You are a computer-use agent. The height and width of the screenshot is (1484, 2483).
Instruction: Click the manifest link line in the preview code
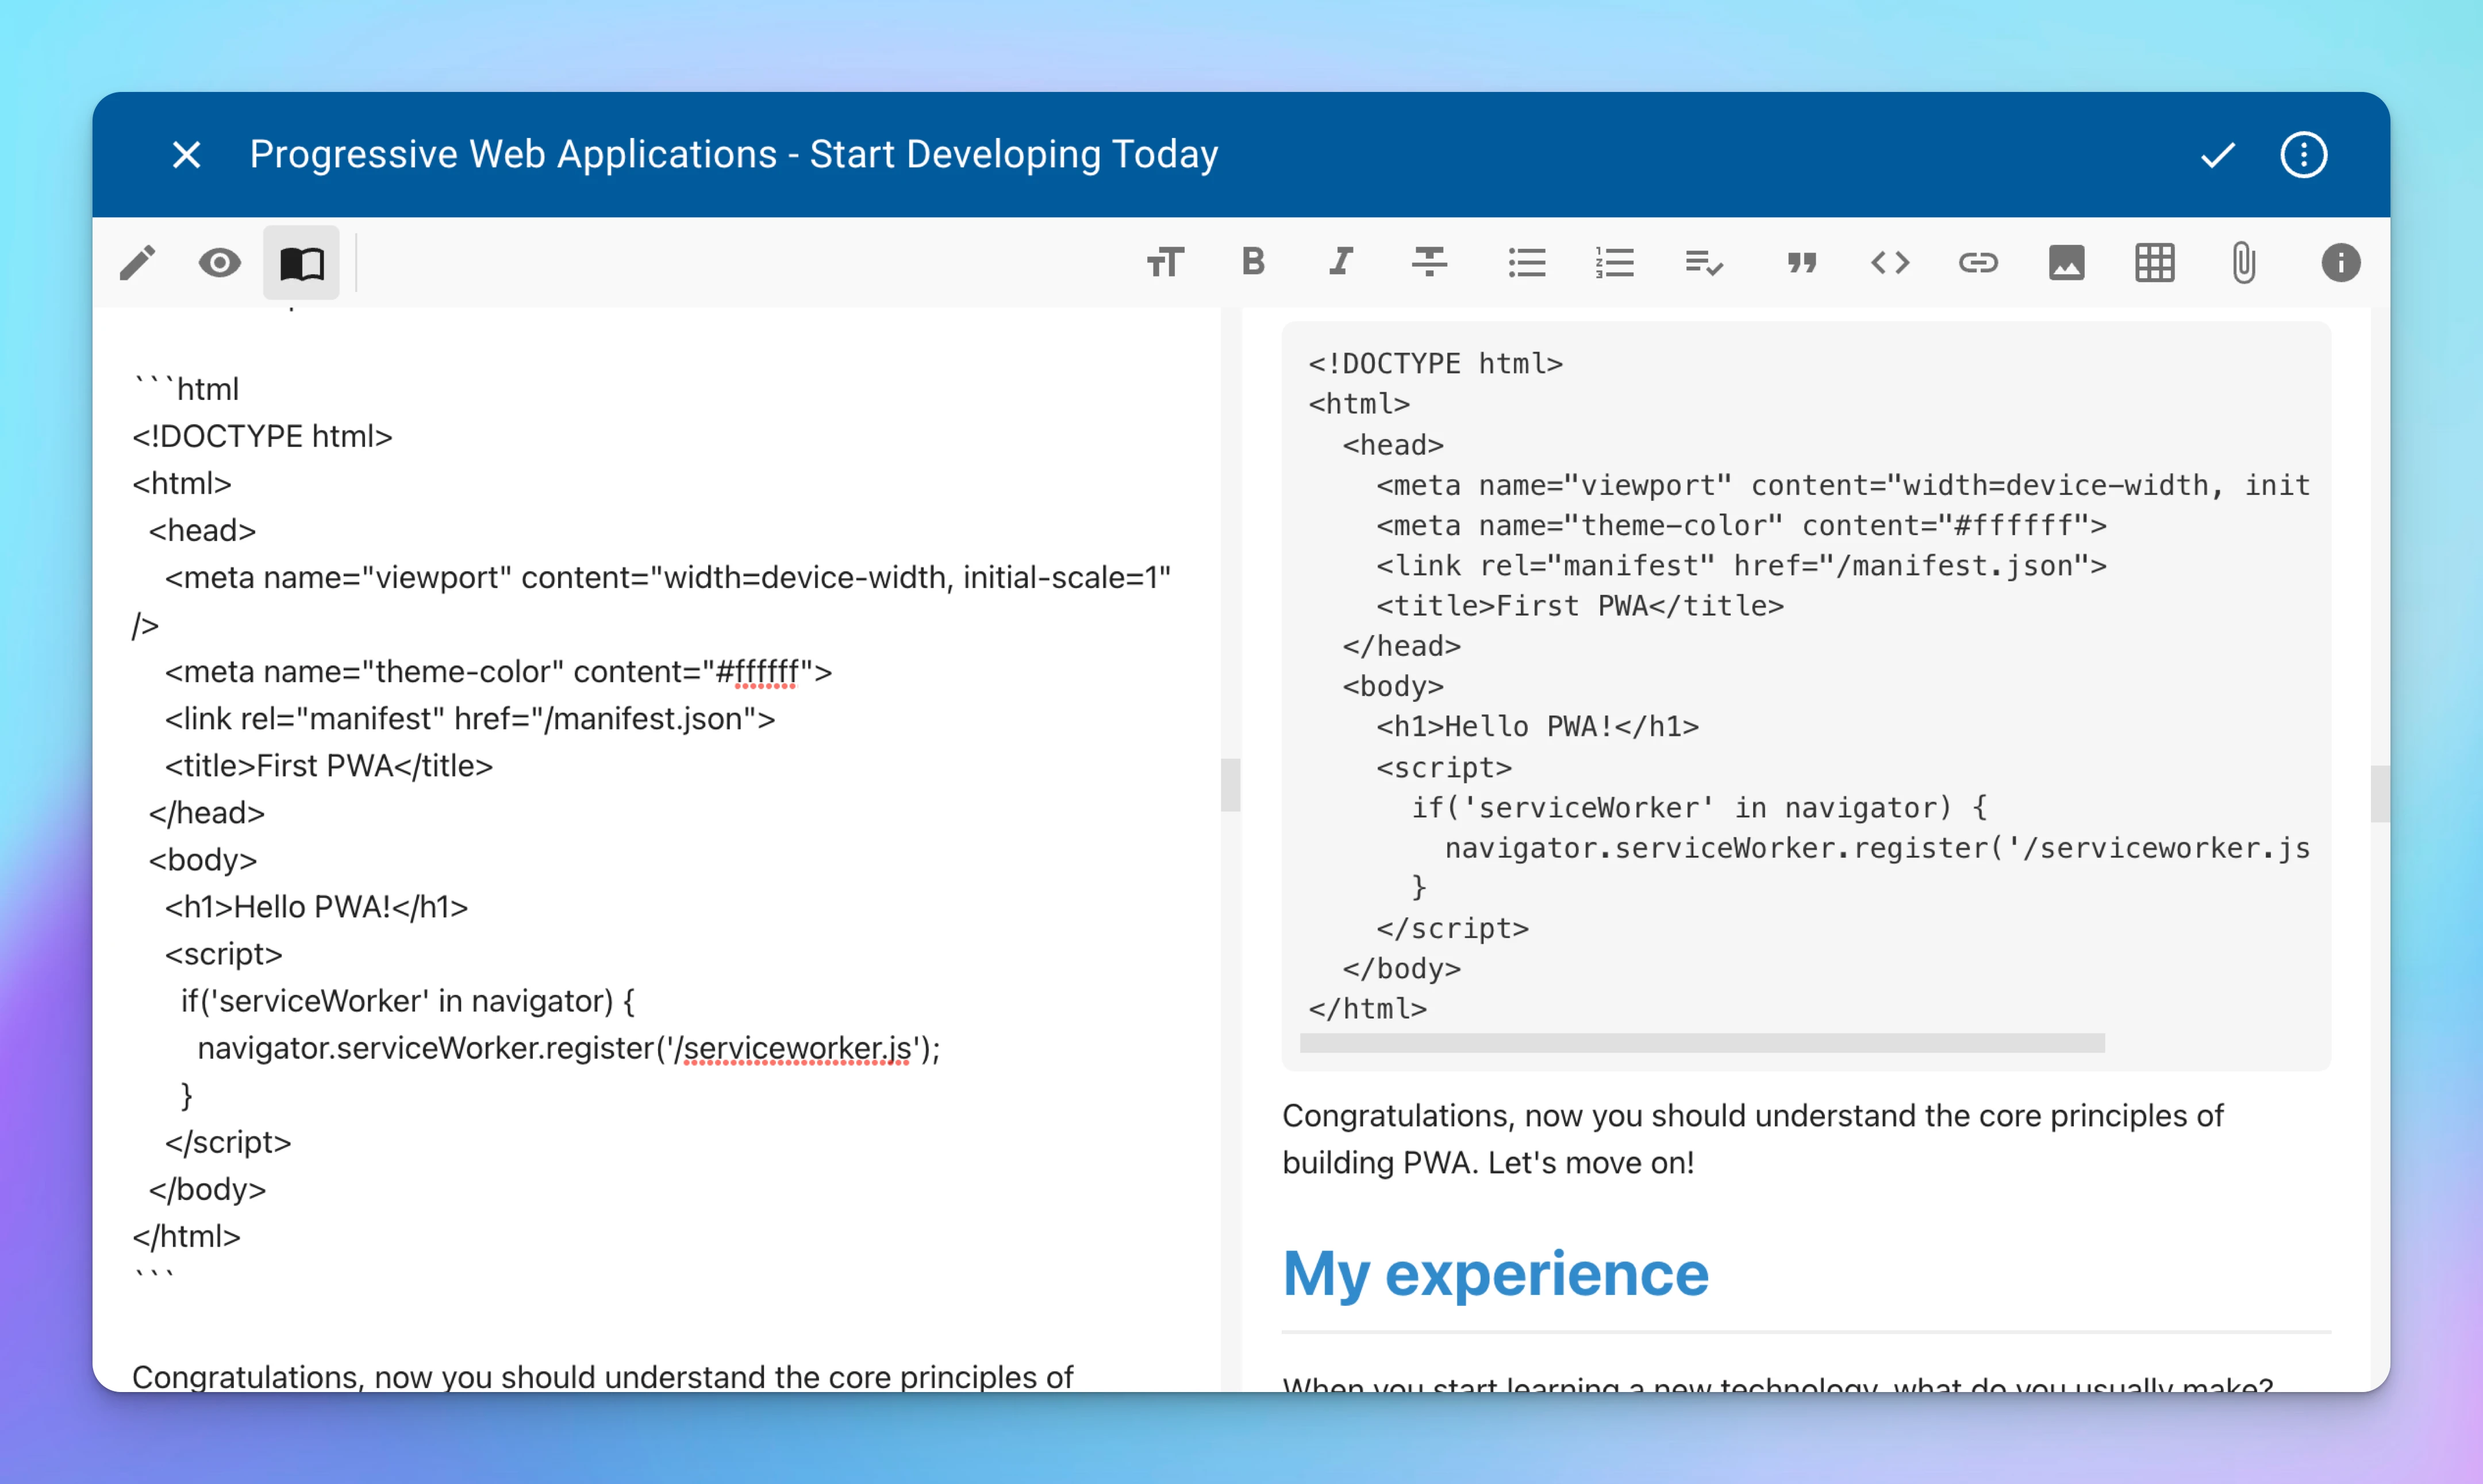(1741, 565)
